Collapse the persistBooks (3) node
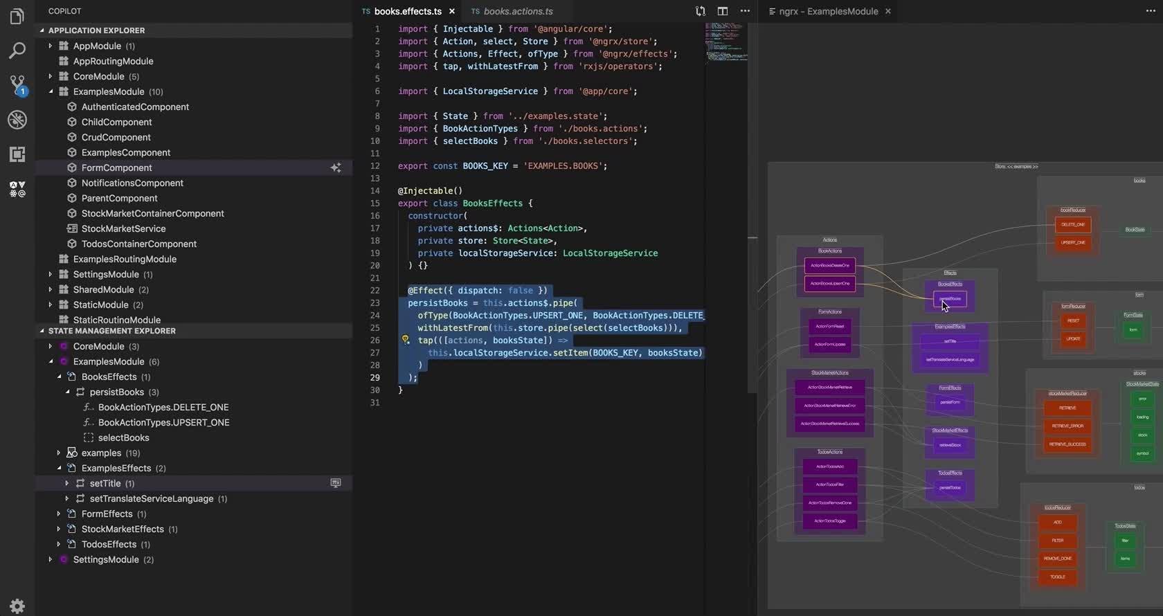The image size is (1163, 616). pos(67,392)
